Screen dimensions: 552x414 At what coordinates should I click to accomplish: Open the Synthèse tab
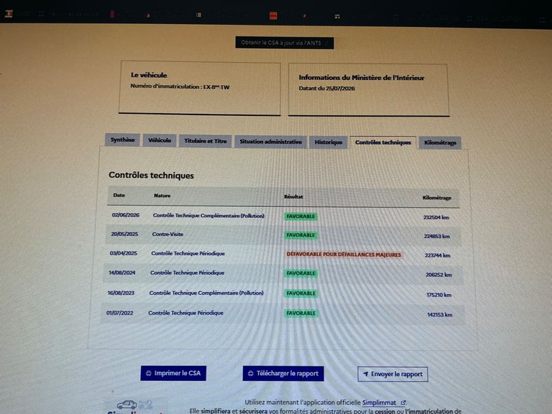pyautogui.click(x=123, y=140)
